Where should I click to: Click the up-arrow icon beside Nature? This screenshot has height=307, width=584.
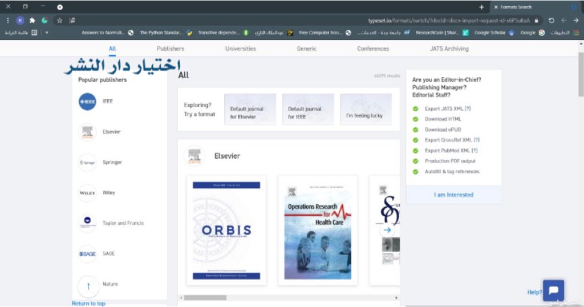point(88,286)
